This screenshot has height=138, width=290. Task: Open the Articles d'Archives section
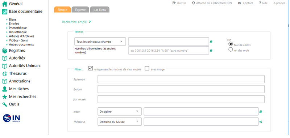[x=21, y=36]
